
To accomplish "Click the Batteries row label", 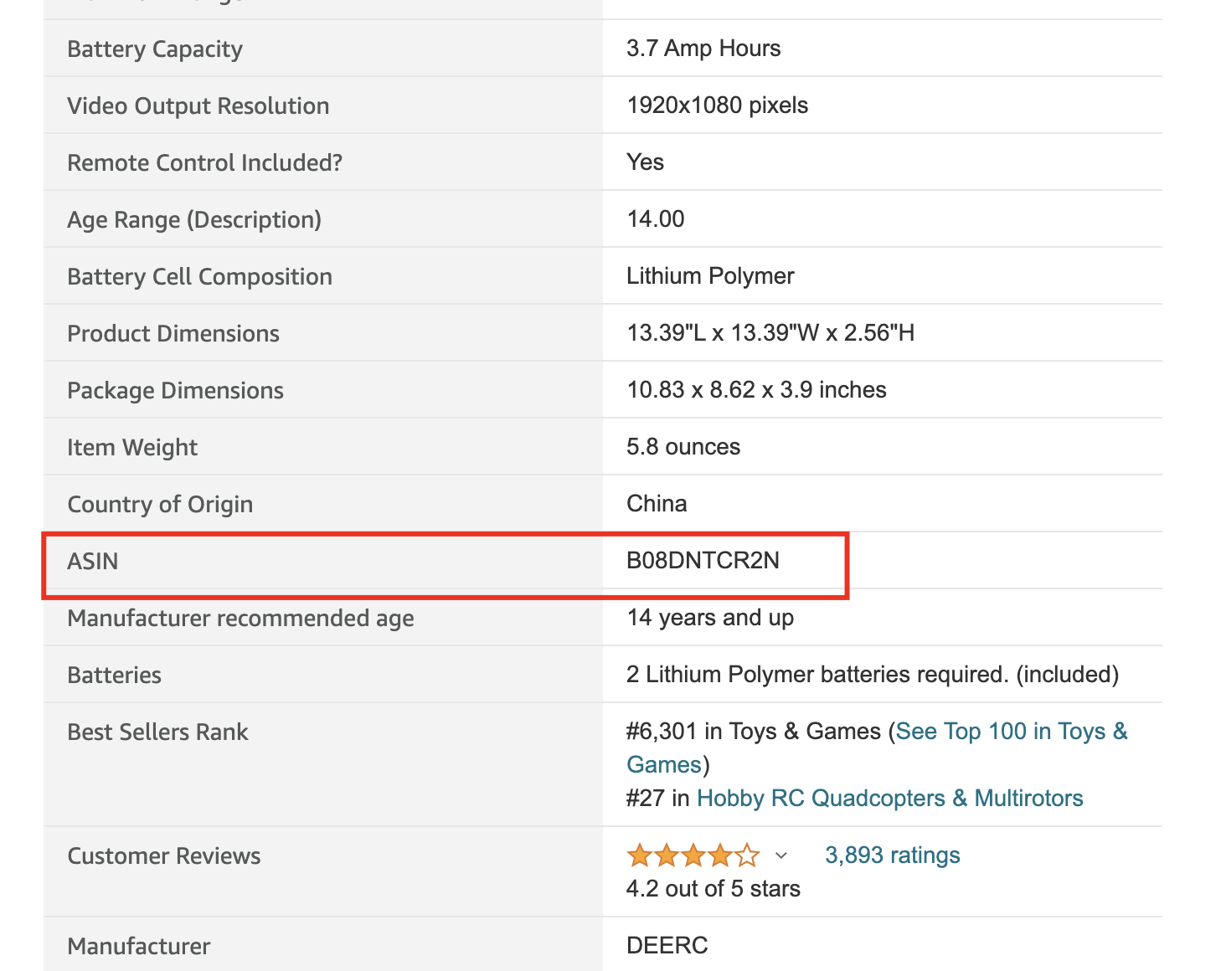I will pyautogui.click(x=114, y=675).
